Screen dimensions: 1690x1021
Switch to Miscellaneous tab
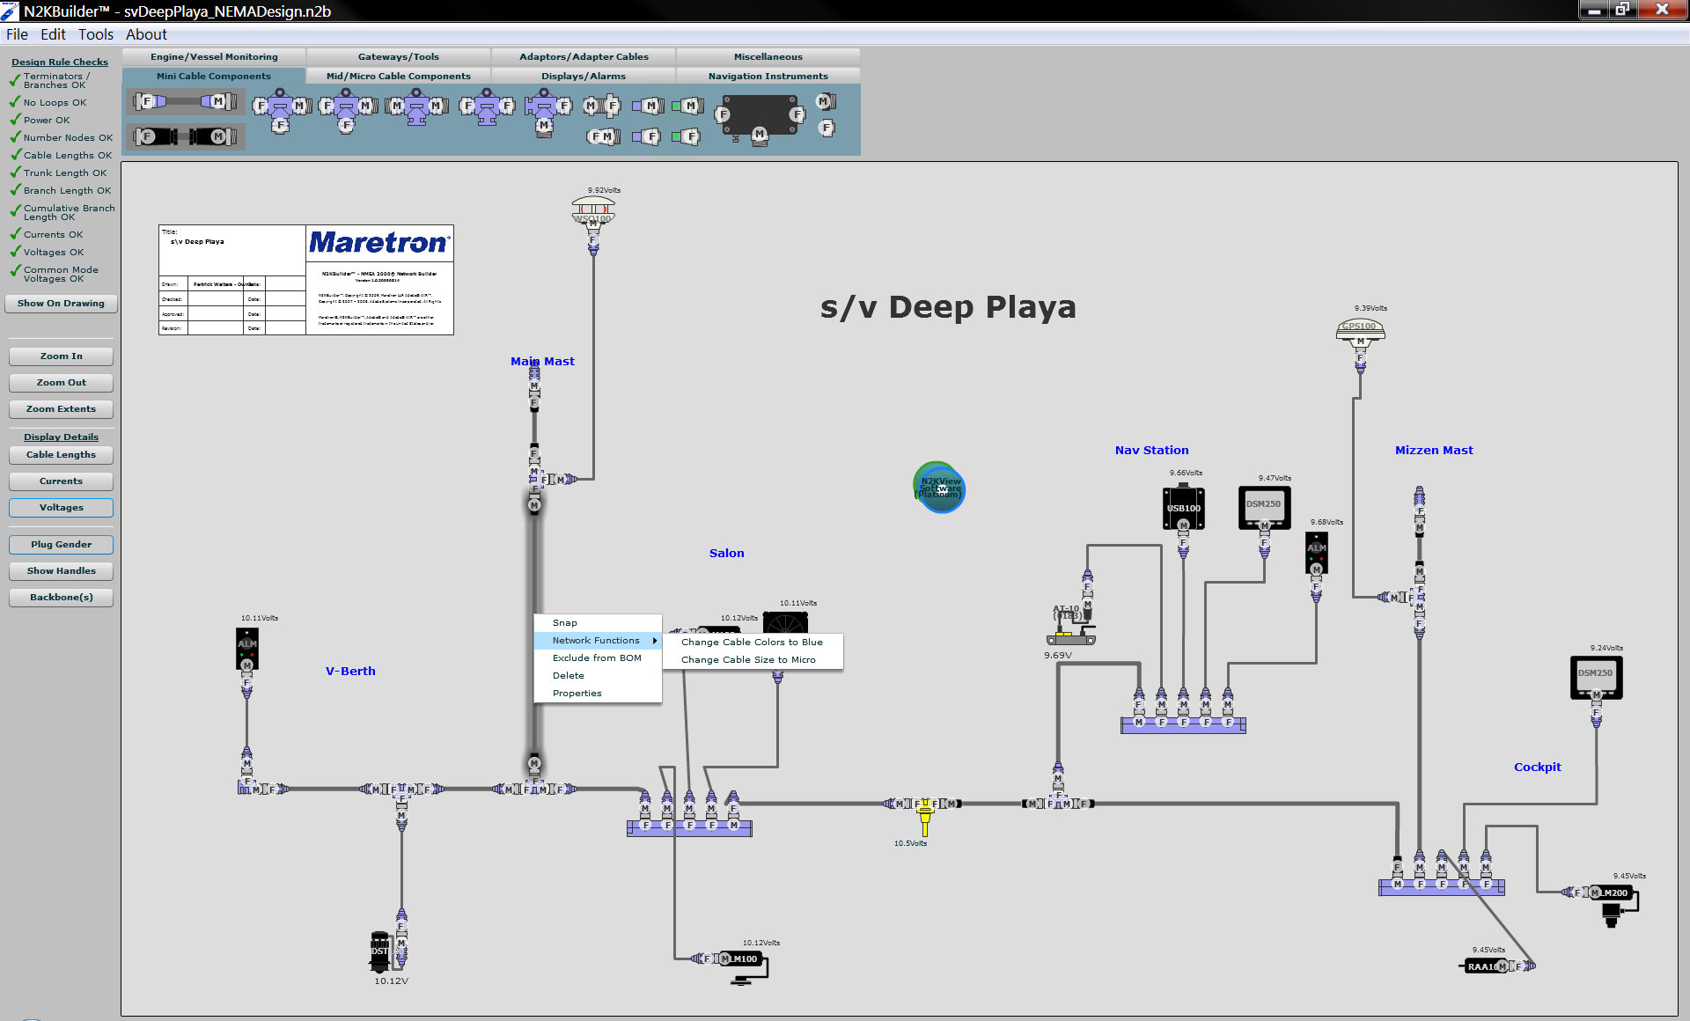click(x=768, y=57)
